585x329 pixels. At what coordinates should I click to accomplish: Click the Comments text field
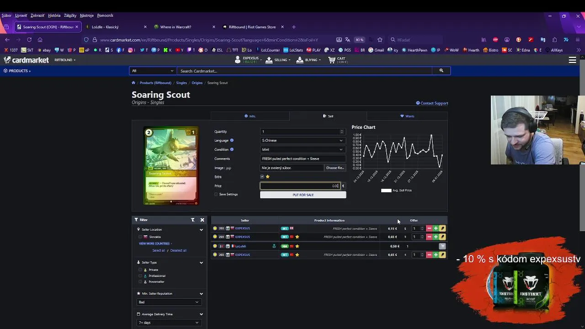tap(302, 159)
